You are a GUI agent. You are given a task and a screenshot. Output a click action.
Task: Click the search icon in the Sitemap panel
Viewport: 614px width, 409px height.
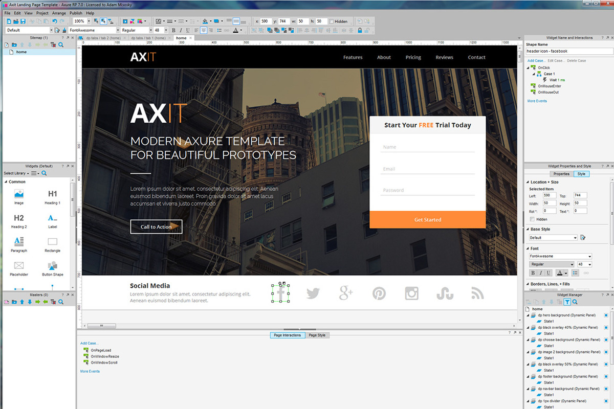click(61, 45)
